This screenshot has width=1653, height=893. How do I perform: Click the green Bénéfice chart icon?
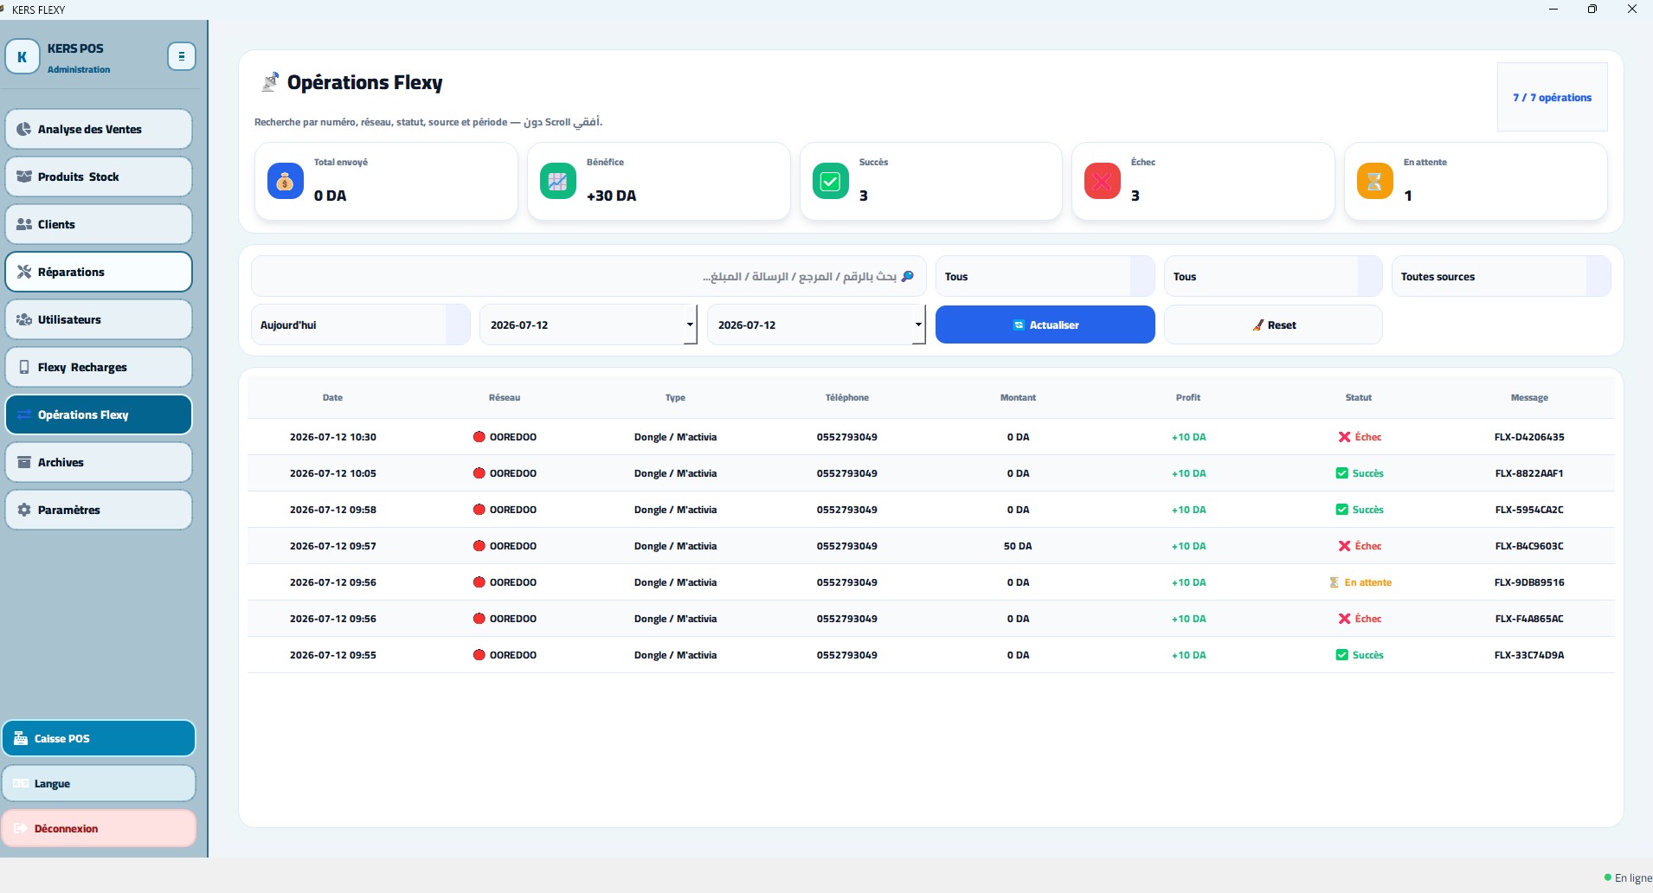pyautogui.click(x=557, y=182)
